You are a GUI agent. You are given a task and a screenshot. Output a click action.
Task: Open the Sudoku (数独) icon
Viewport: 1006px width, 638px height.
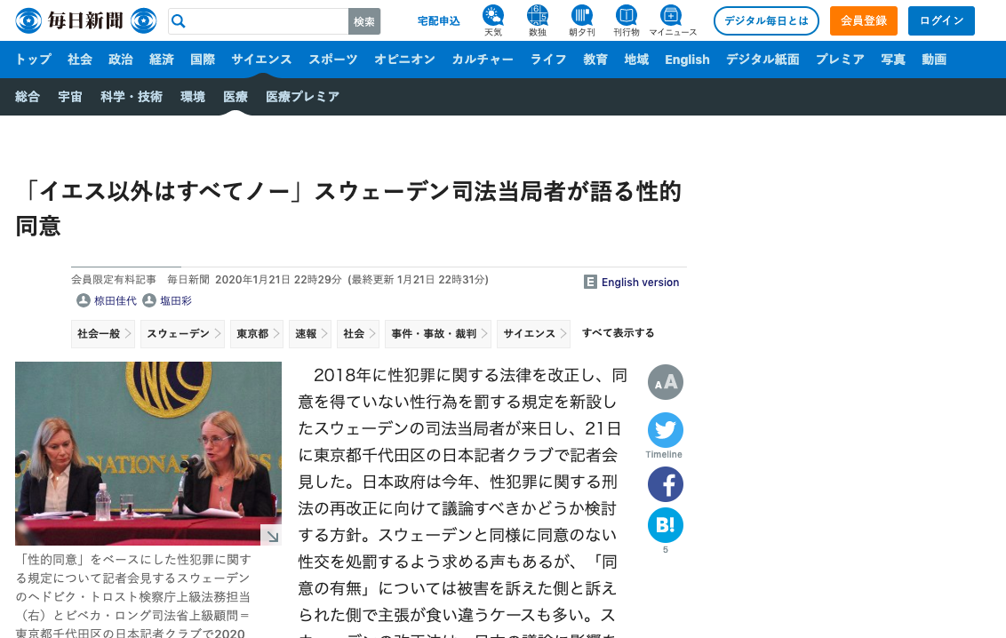coord(537,16)
